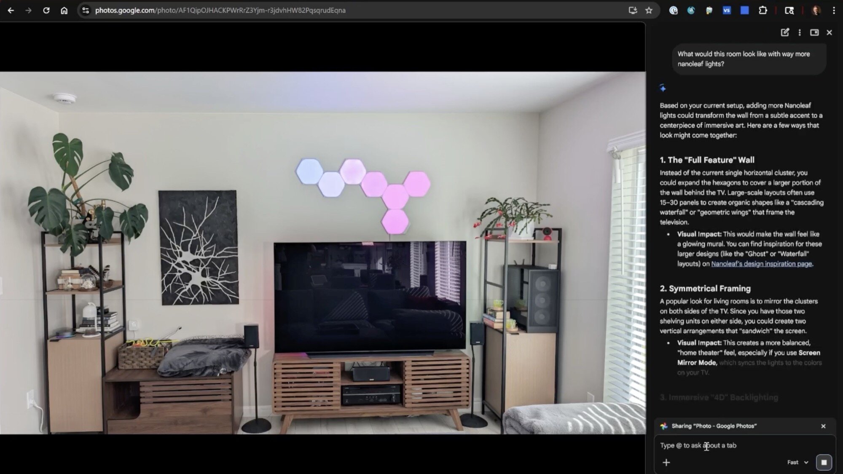Dismiss the Sharing Photo - Google Photos banner
Viewport: 843px width, 474px height.
[x=824, y=426]
